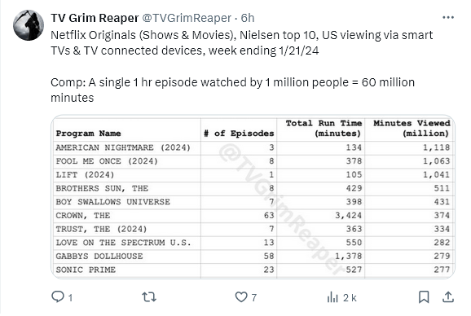
Task: Click the reply count 1
Action: pos(70,298)
